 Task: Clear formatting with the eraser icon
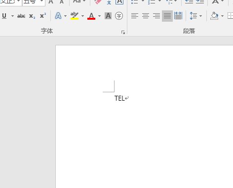coord(98,1)
